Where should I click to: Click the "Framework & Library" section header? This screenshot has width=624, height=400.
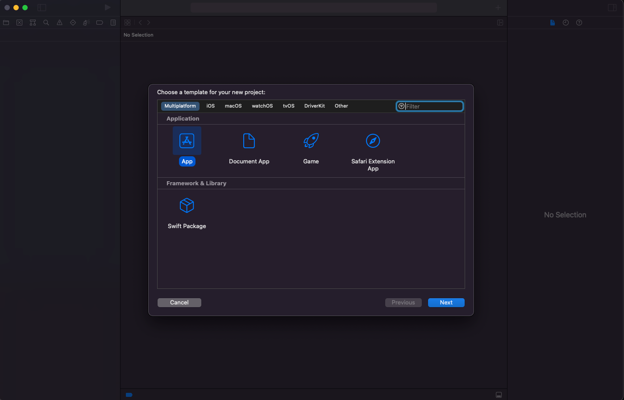pos(196,183)
